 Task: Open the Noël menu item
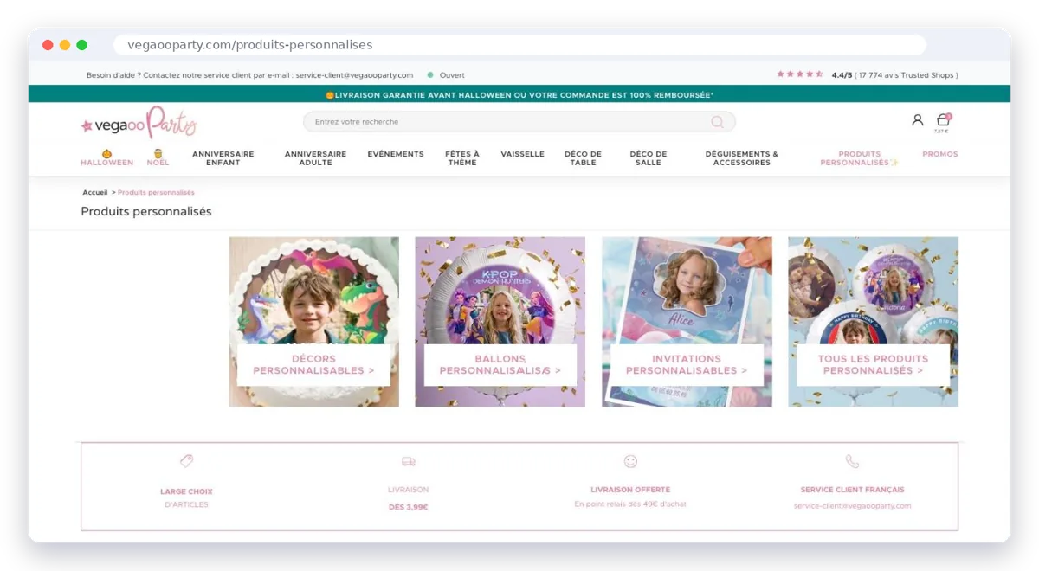coord(158,158)
